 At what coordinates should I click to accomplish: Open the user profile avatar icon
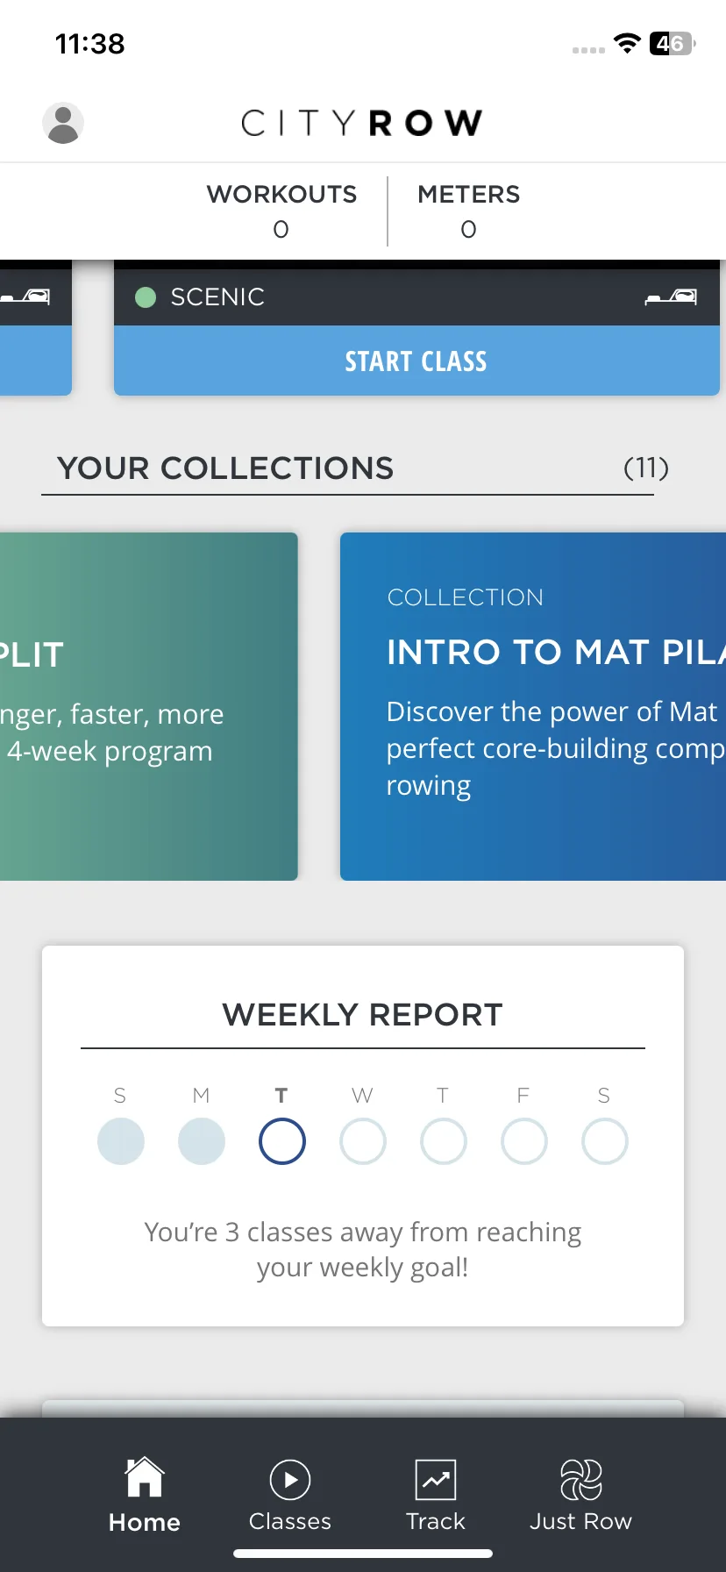[63, 123]
